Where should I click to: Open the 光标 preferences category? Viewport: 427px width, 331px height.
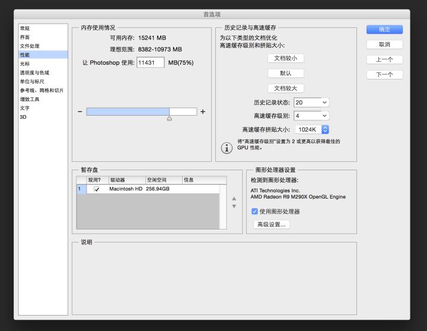[x=24, y=63]
